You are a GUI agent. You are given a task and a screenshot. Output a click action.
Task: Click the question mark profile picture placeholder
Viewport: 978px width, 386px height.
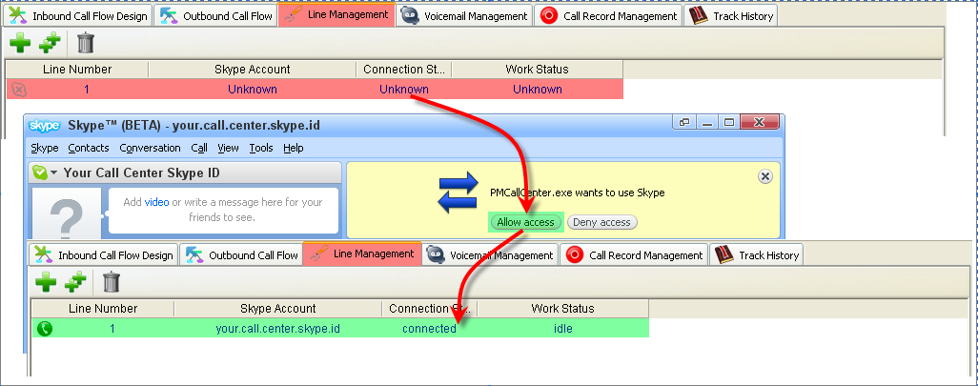click(x=66, y=213)
